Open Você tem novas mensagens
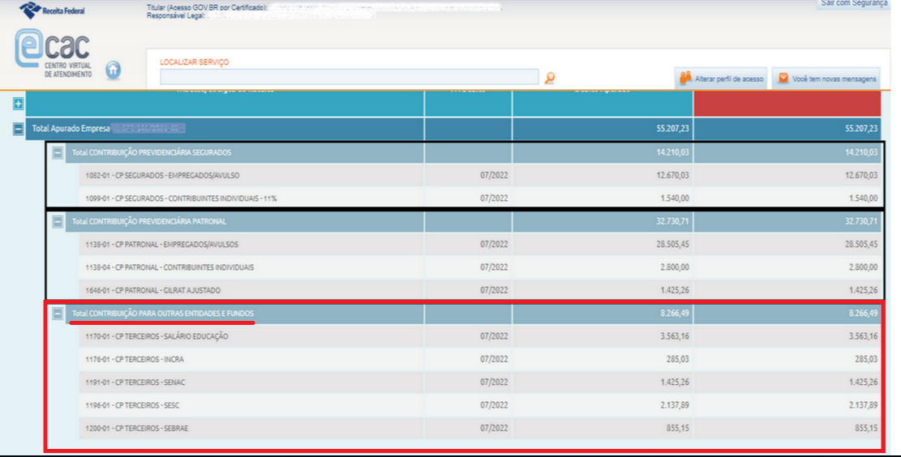This screenshot has height=457, width=901. (826, 78)
